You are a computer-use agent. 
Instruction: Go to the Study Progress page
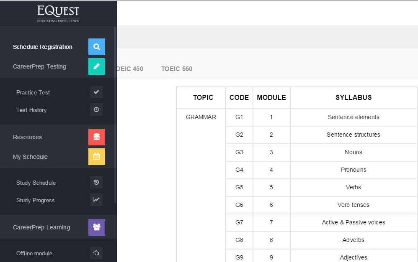click(35, 200)
